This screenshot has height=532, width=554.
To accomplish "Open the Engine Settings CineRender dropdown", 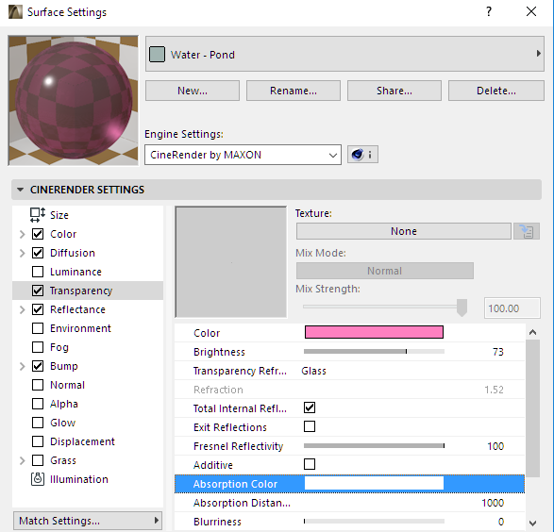I will click(x=243, y=155).
